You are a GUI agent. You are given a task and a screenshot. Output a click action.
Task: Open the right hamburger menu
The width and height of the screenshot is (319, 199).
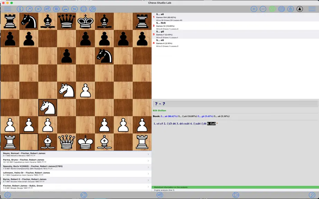pyautogui.click(x=312, y=9)
